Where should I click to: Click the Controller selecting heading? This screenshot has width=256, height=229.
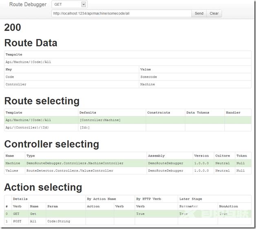(51, 144)
